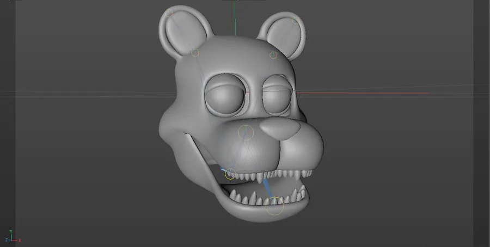Select the snout joint circle beside nose
Screen dimensions: 490x247
[x=246, y=132]
